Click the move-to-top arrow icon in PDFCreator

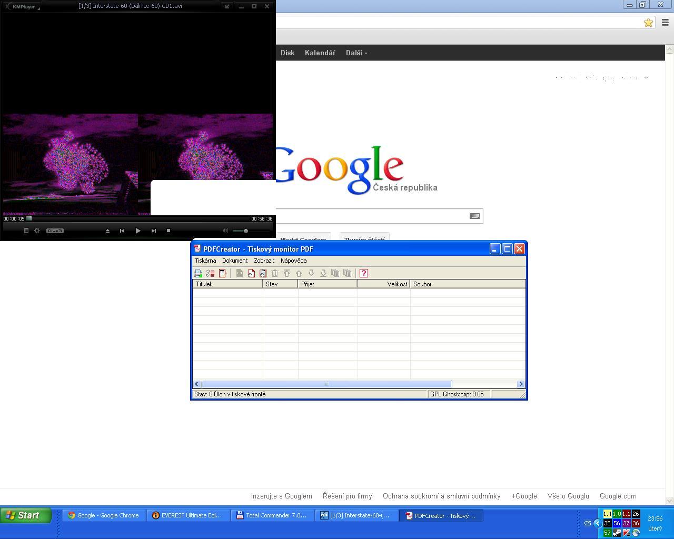(287, 273)
